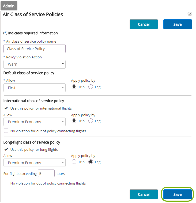Click the bottom Cancel button
This screenshot has width=196, height=203.
click(144, 194)
